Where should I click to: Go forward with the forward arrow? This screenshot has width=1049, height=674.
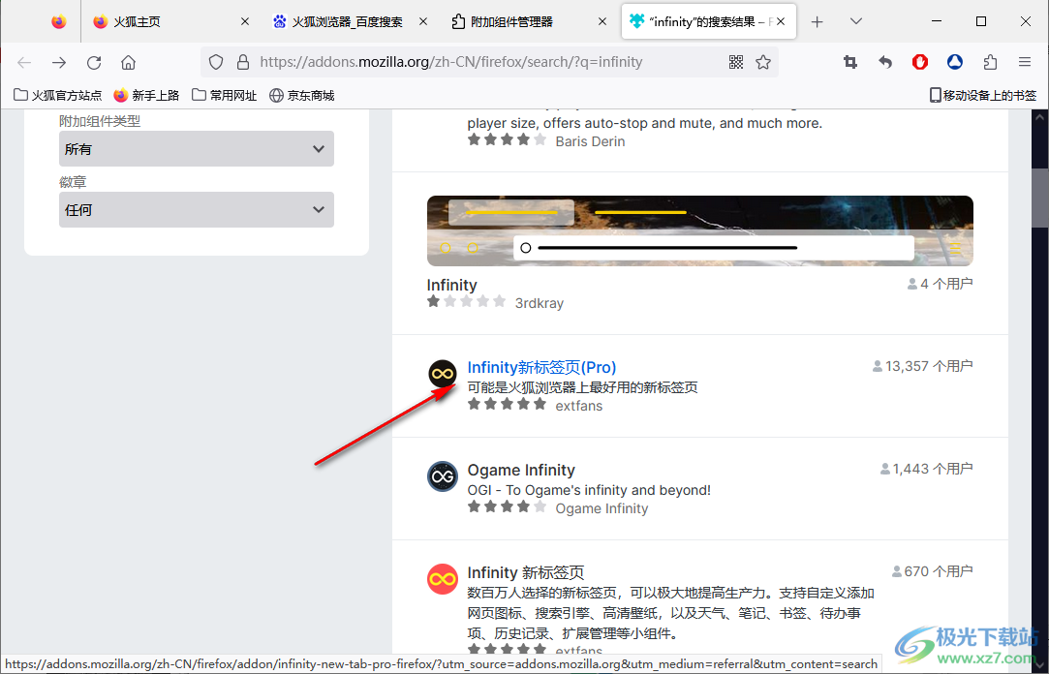tap(59, 62)
